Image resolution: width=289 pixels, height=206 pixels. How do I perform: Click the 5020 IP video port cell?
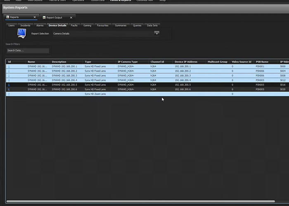pyautogui.click(x=283, y=89)
